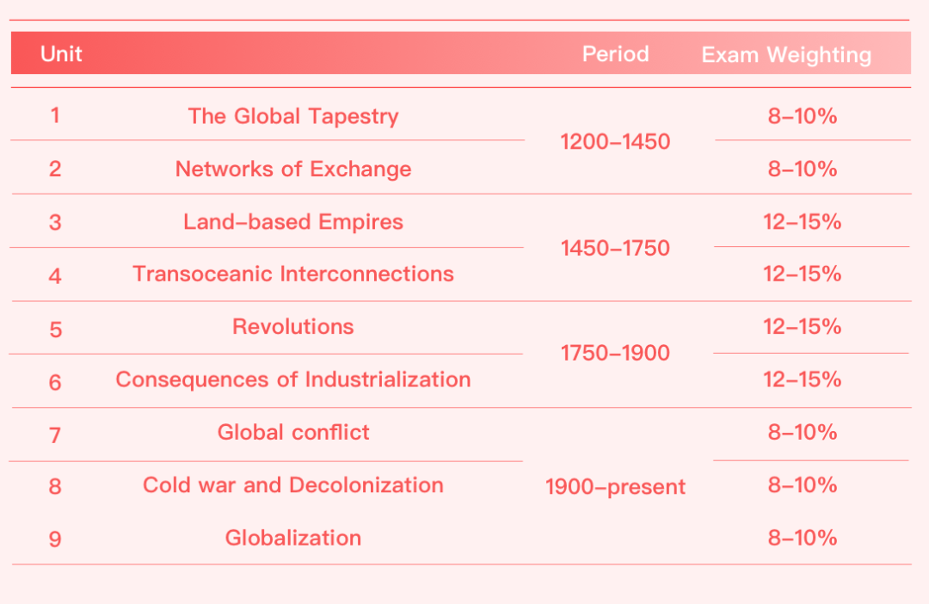This screenshot has width=929, height=604.
Task: Select the 1900–present period cell
Action: coord(615,487)
